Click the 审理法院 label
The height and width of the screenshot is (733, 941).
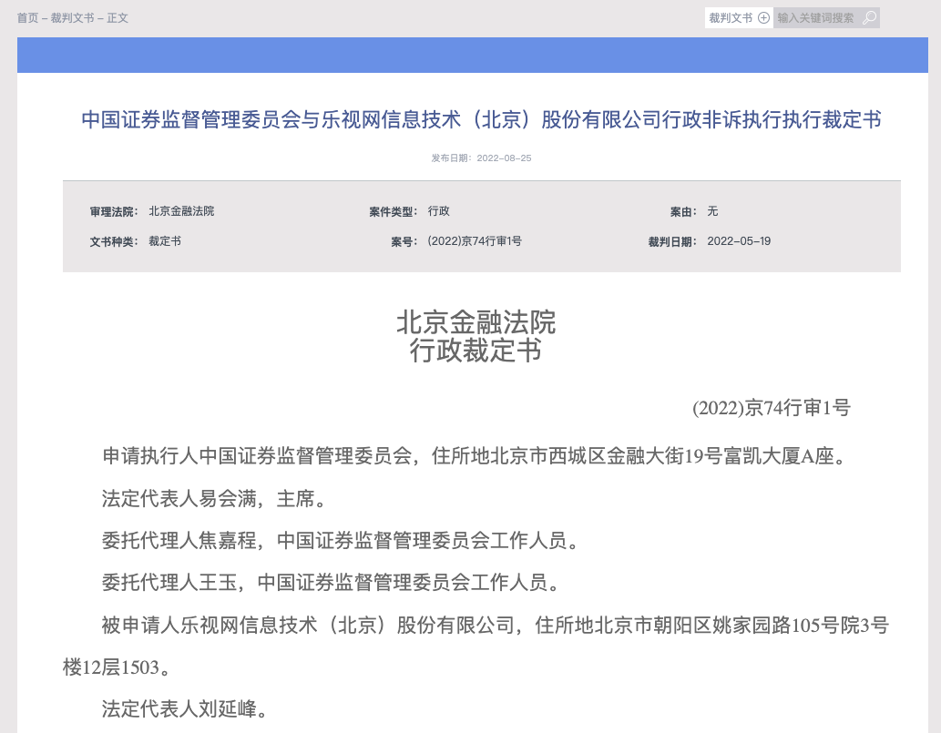(114, 212)
